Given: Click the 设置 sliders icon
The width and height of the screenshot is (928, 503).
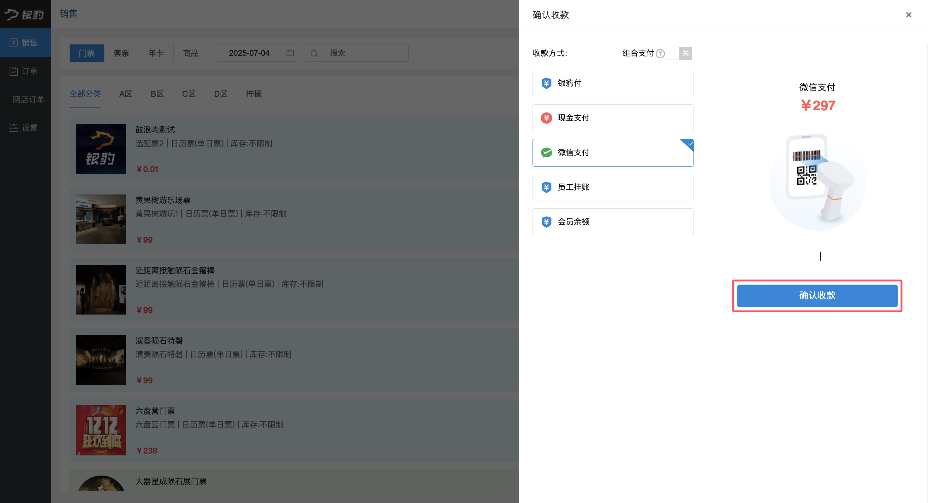Looking at the screenshot, I should coord(13,128).
